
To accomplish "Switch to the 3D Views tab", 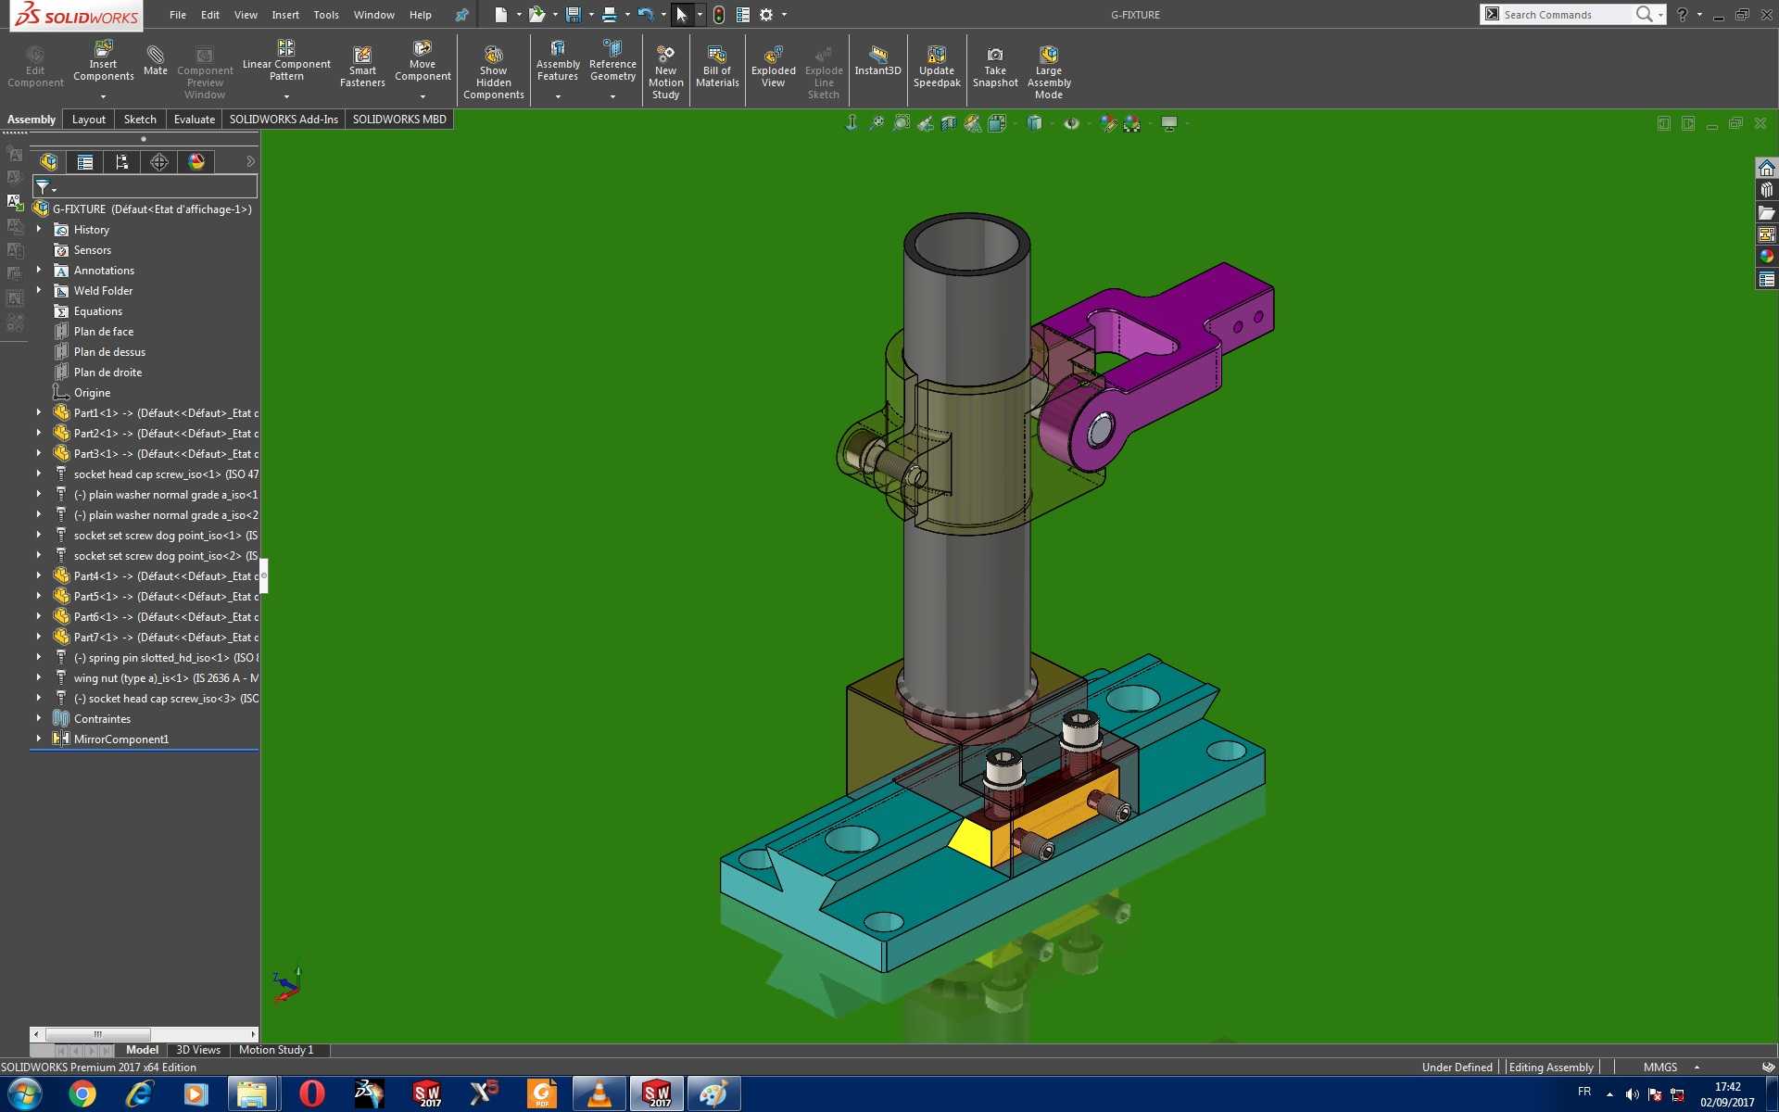I will (198, 1050).
